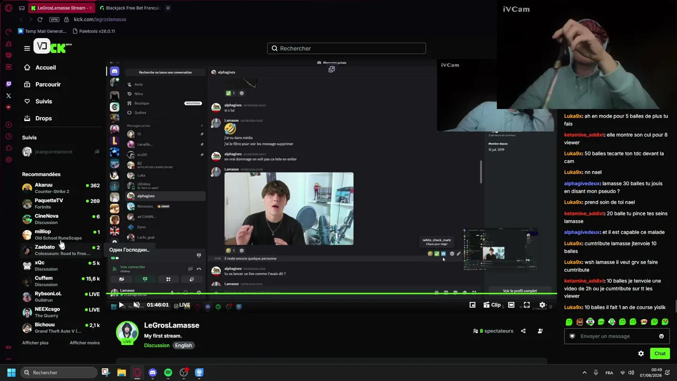Screen dimensions: 677x381
Task: Open PaquetteTV recommended channel
Action: tap(61, 204)
